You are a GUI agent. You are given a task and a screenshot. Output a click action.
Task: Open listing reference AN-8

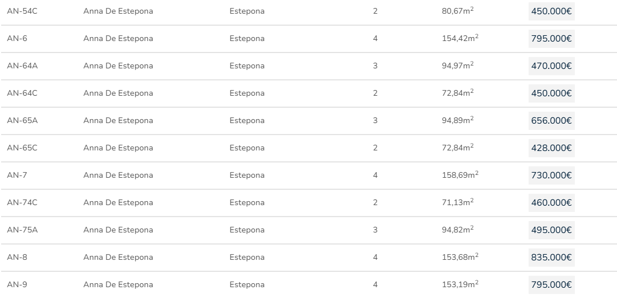point(17,258)
